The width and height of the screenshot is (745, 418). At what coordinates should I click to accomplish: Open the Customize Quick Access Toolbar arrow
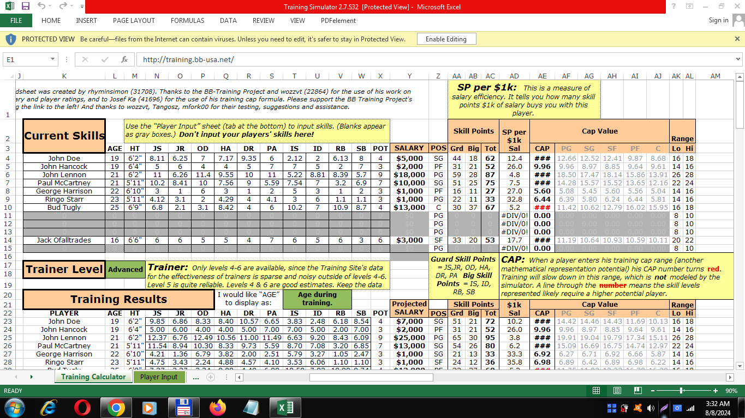pos(82,7)
